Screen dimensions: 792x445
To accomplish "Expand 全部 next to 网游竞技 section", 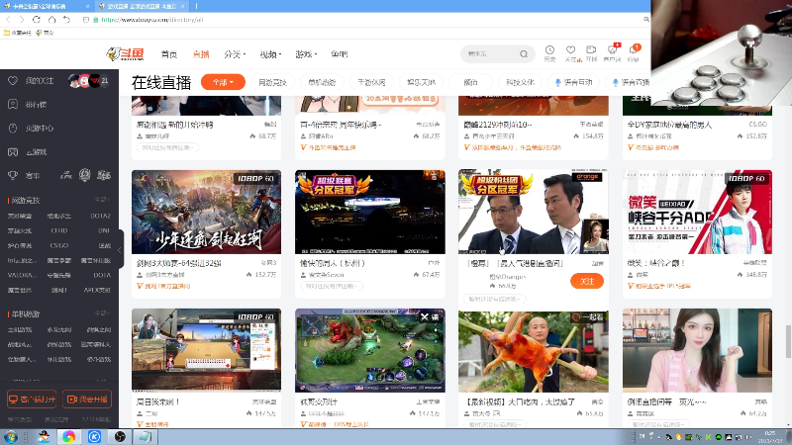I will pos(102,200).
